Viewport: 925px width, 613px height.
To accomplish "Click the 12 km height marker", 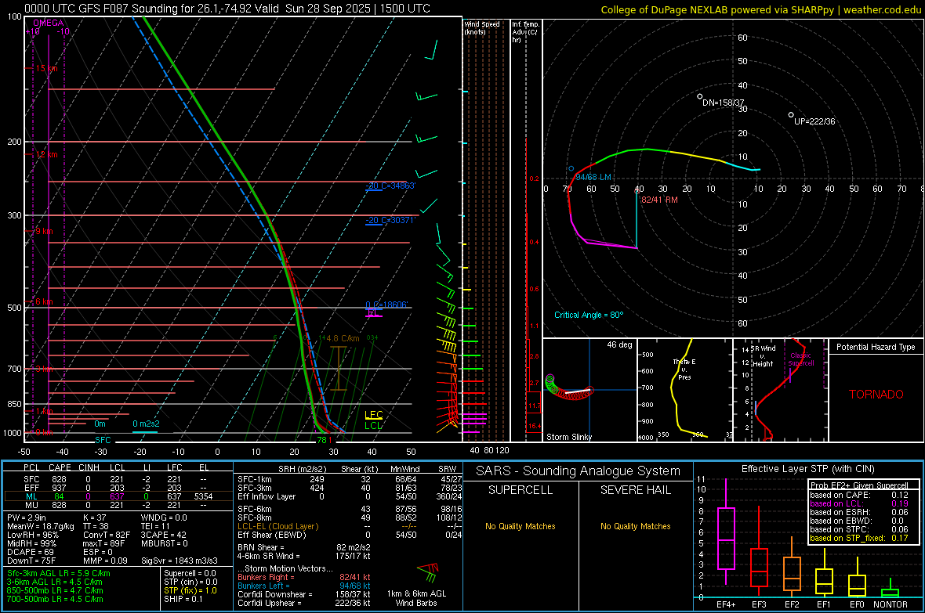I will (46, 154).
